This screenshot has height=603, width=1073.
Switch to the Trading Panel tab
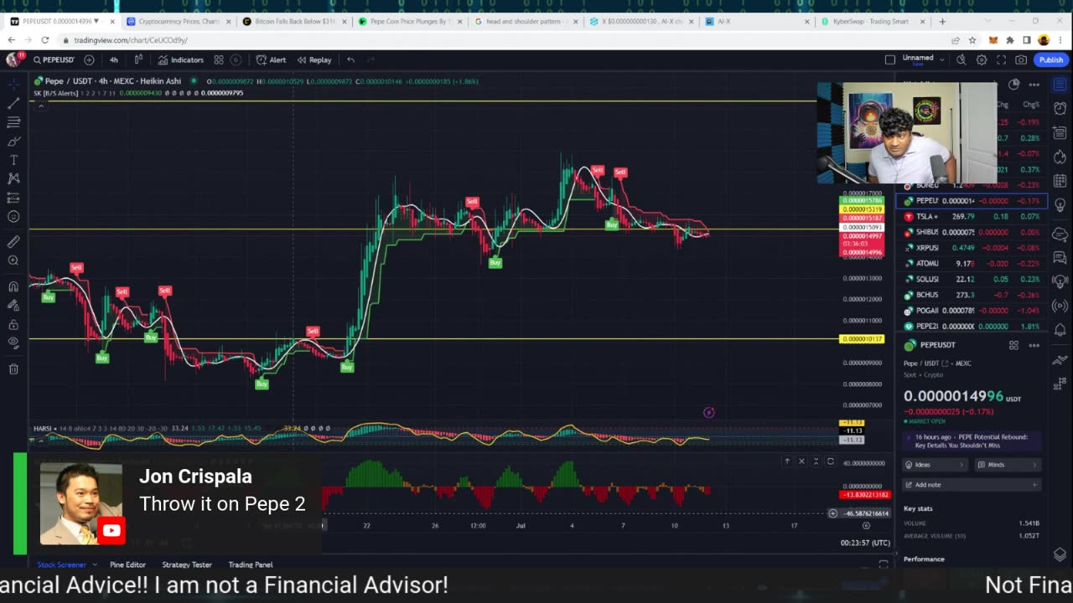click(x=251, y=564)
